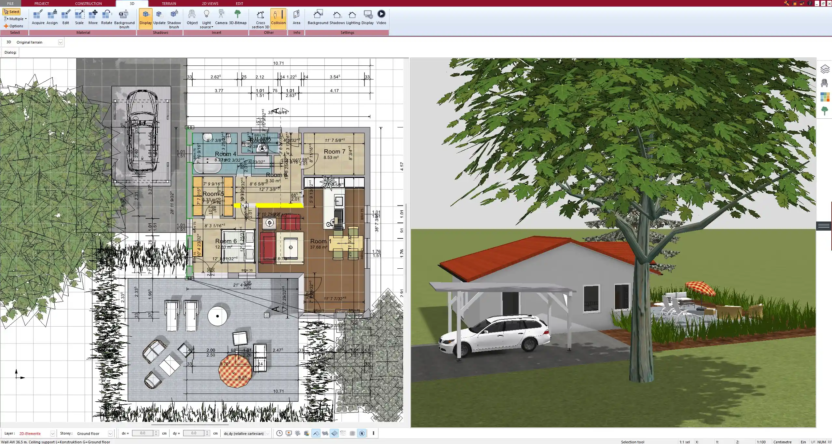
Task: Open the plants catalog in right sidebar
Action: coord(824,111)
